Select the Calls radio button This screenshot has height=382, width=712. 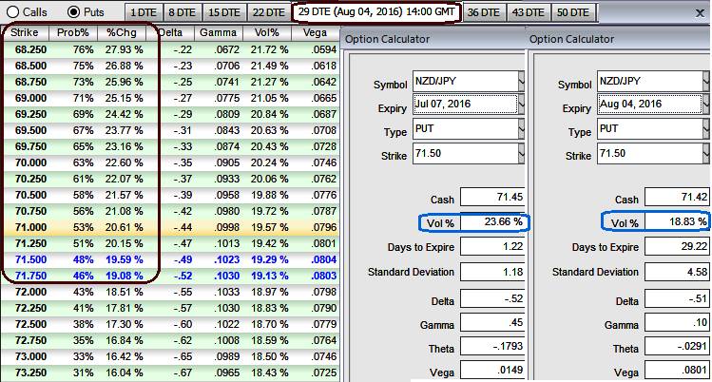12,12
